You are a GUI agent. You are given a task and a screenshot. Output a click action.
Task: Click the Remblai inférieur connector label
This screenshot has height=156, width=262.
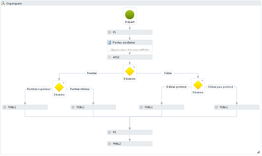click(80, 89)
